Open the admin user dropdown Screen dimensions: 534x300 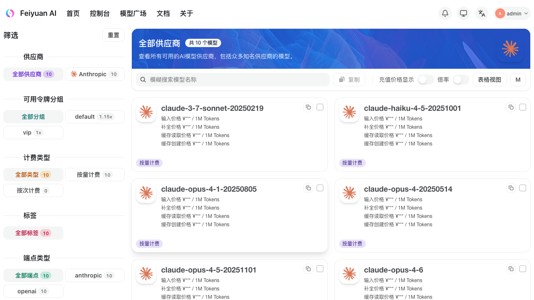(x=512, y=13)
